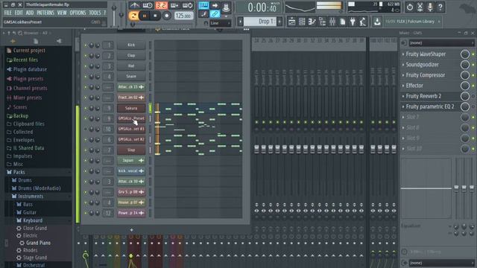
Task: Open the TOOLS menu
Action: 95,13
